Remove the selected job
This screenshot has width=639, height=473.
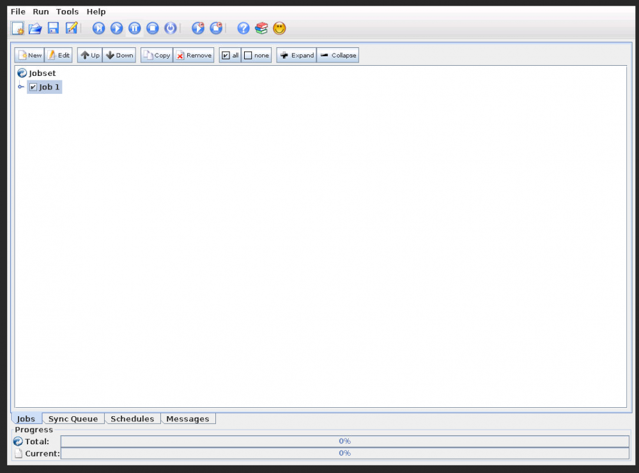click(194, 55)
